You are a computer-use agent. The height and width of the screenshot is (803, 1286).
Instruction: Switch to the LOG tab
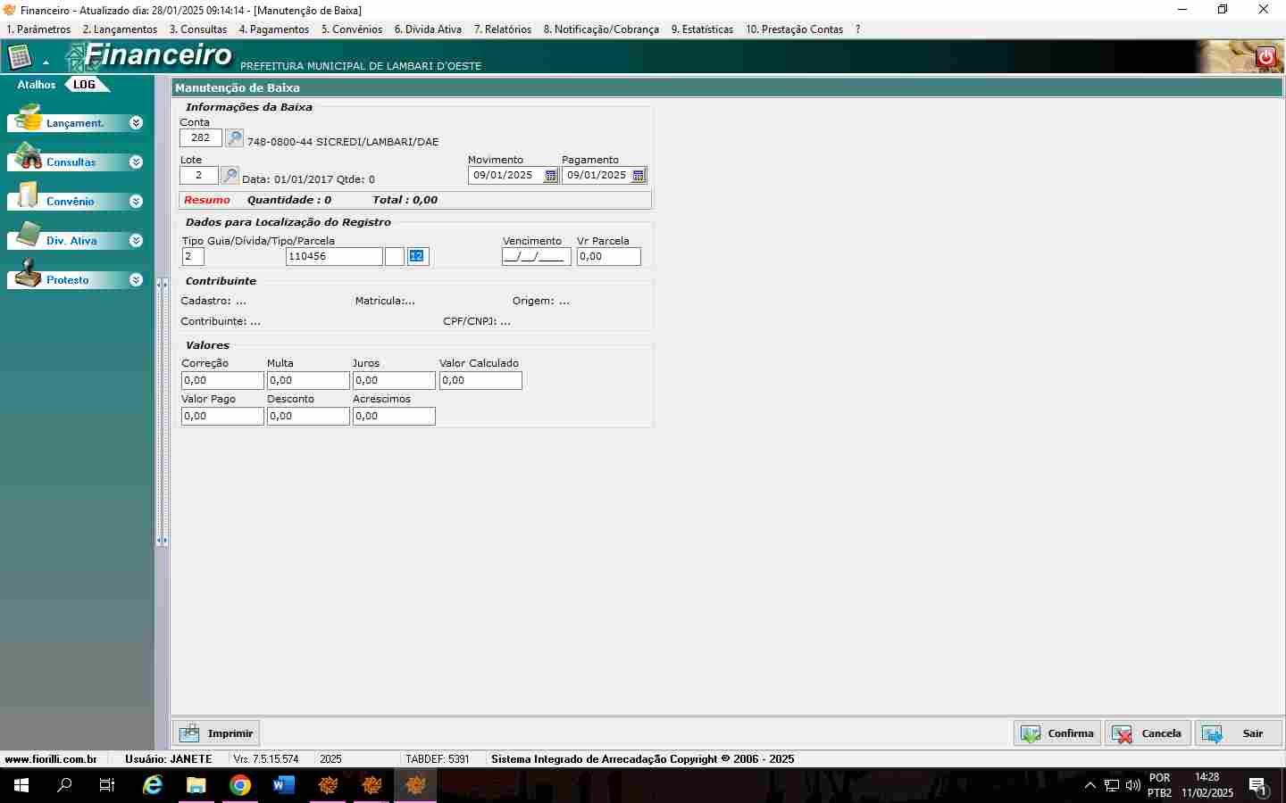(85, 85)
